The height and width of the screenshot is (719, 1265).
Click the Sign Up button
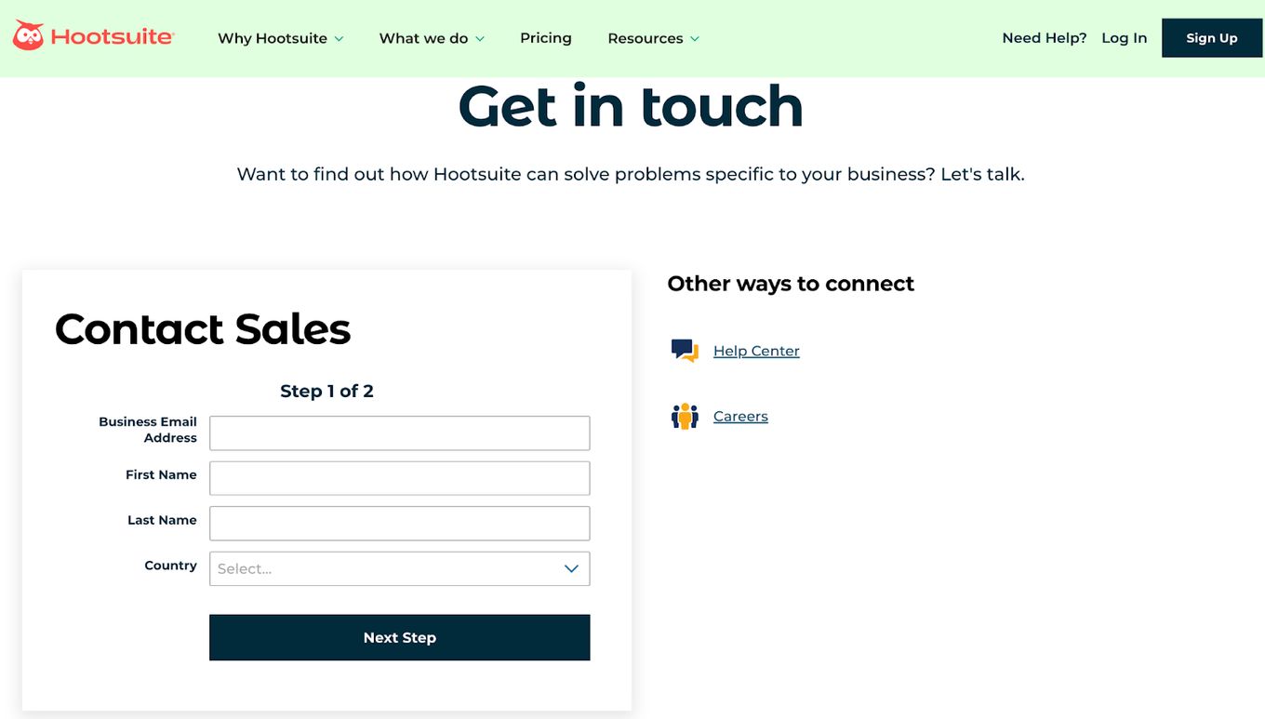click(x=1212, y=38)
